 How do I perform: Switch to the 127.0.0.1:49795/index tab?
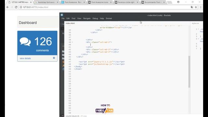coord(20,2)
